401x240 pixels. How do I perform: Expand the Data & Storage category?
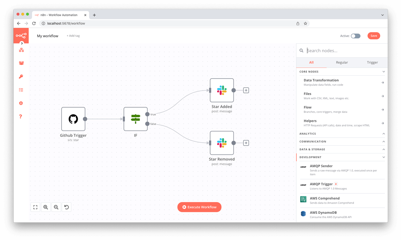(383, 149)
